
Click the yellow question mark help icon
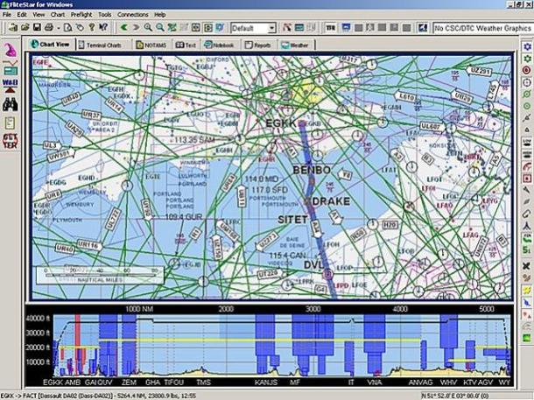tap(91, 28)
